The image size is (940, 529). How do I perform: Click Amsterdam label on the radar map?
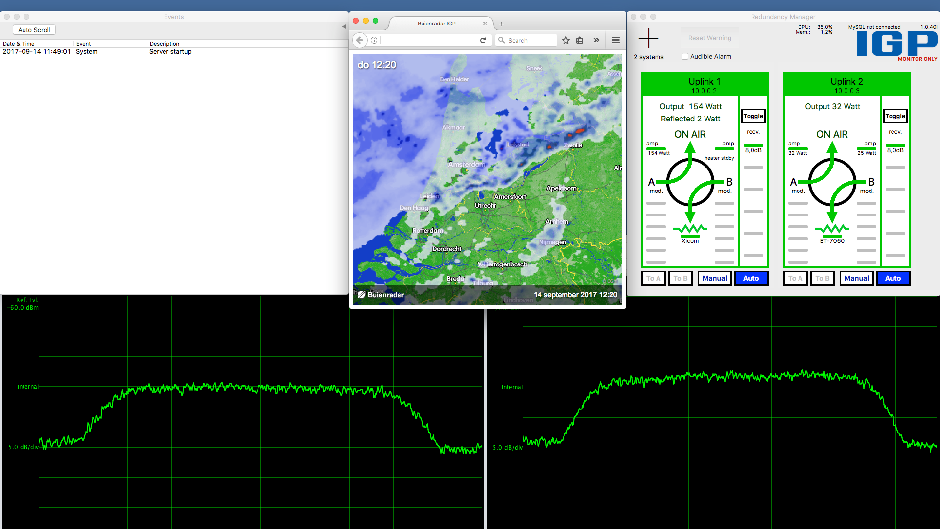[x=466, y=165]
